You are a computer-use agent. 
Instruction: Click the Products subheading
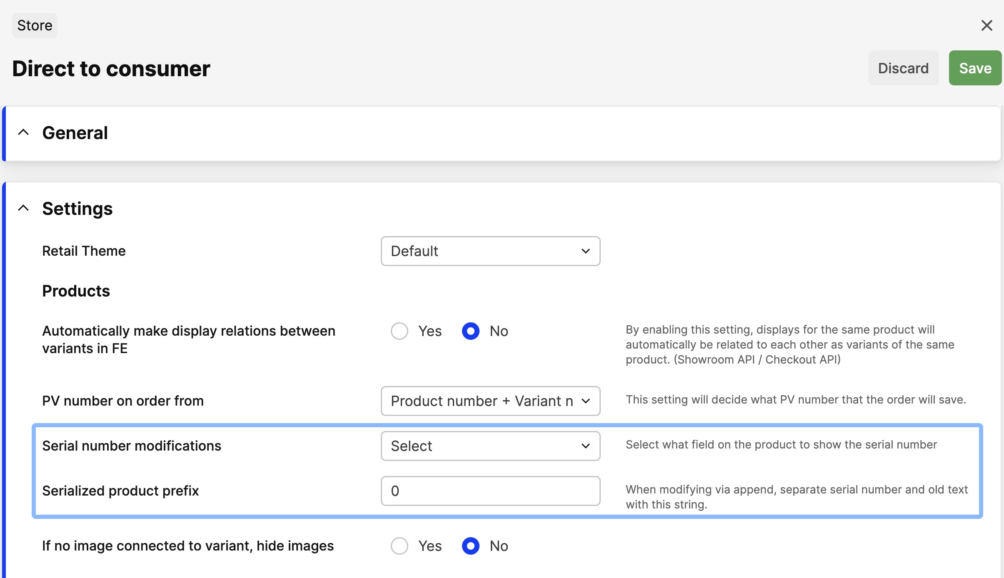[x=76, y=291]
